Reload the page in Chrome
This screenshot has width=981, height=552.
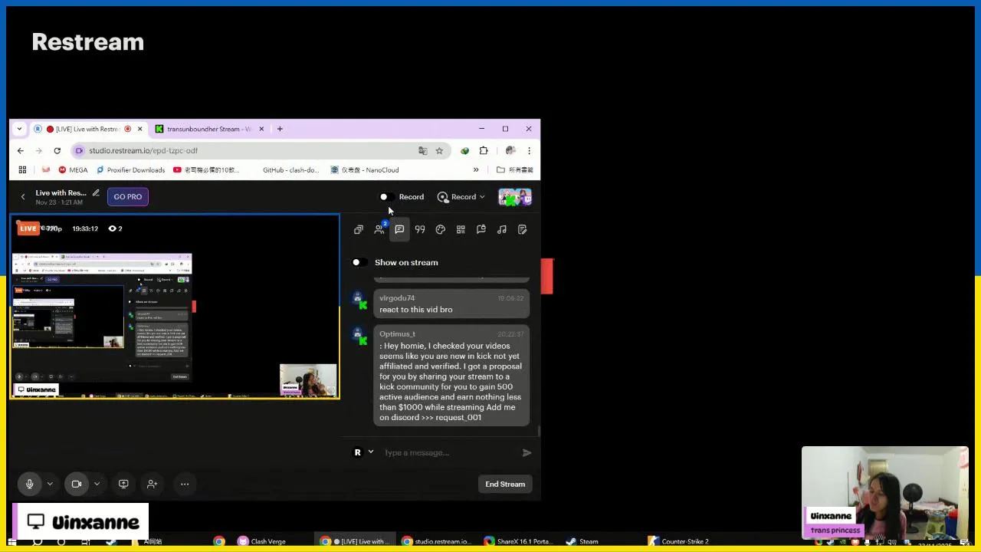57,151
